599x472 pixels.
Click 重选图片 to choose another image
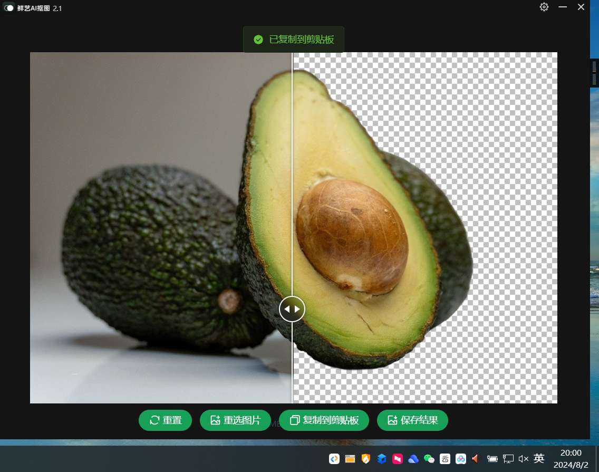point(235,420)
